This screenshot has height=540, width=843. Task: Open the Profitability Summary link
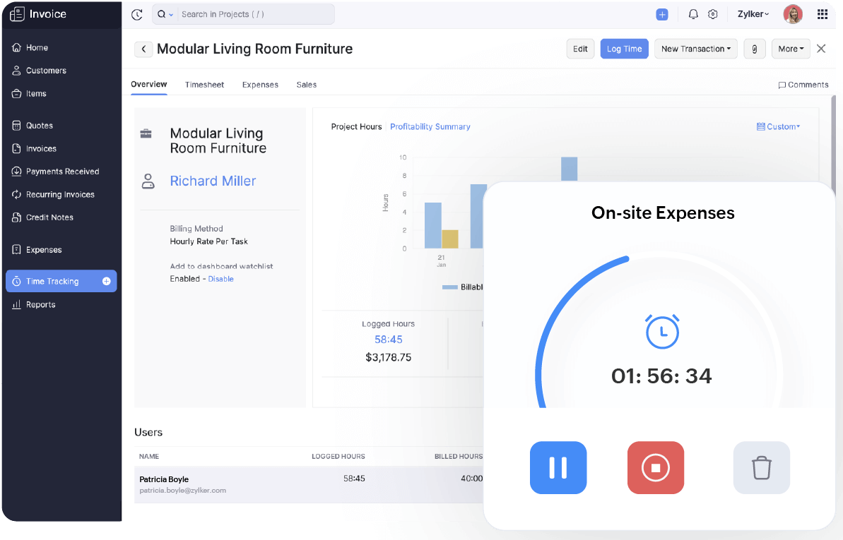click(x=430, y=126)
